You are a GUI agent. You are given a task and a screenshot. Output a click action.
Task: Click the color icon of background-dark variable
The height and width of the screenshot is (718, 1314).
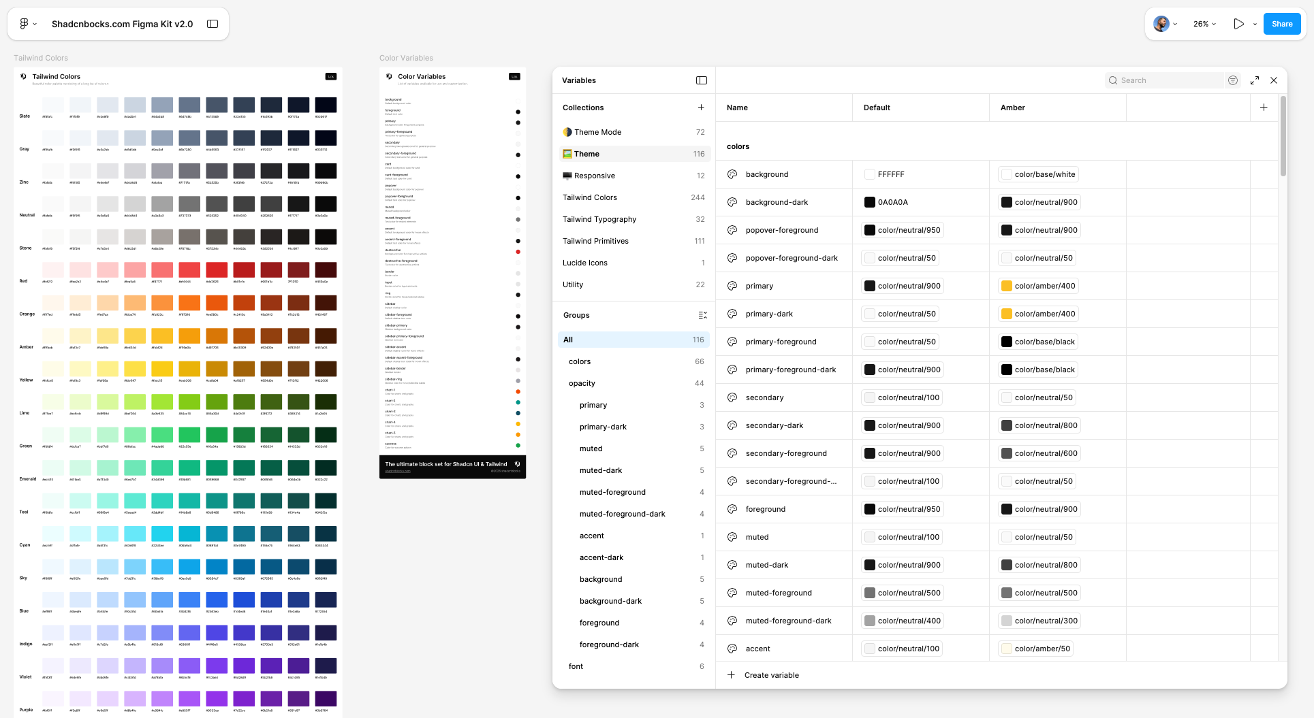732,202
